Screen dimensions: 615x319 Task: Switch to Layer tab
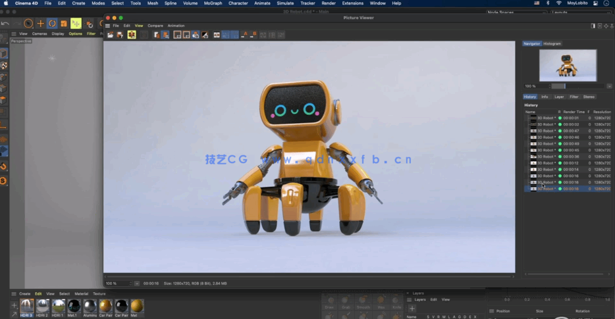click(559, 97)
